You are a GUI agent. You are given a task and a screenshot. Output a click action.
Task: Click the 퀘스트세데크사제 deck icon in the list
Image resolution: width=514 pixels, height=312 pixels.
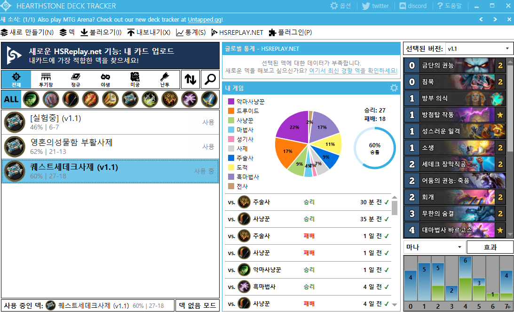point(15,171)
